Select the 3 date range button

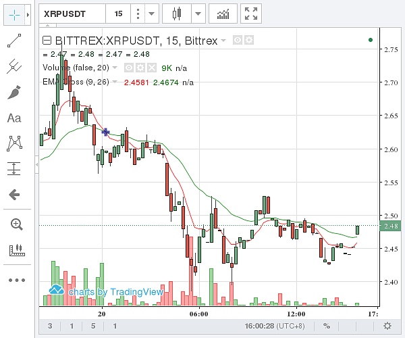click(50, 326)
